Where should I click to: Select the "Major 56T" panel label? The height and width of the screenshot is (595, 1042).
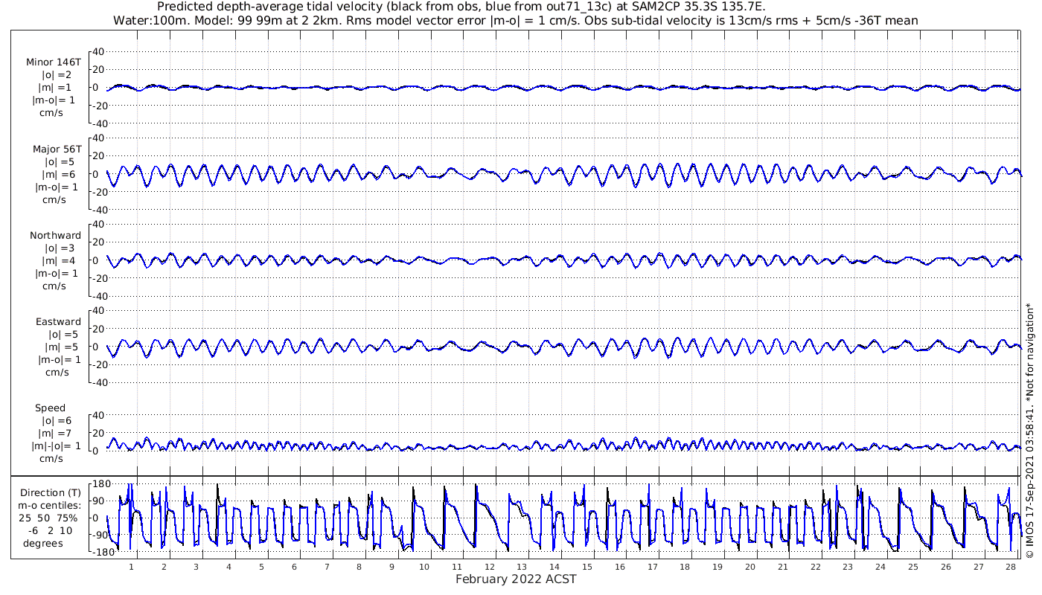tap(57, 149)
